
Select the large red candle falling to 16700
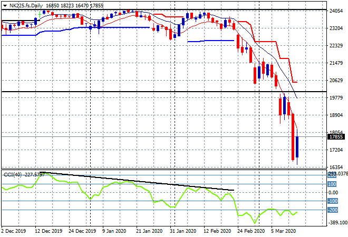[x=293, y=137]
